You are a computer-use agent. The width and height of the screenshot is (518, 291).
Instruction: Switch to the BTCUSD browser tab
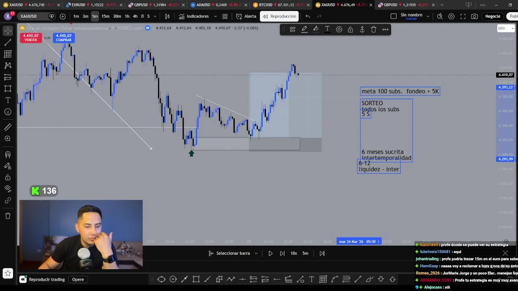coord(281,5)
